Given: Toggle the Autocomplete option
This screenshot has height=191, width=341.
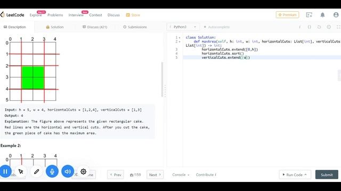Looking at the screenshot, I should tap(217, 27).
